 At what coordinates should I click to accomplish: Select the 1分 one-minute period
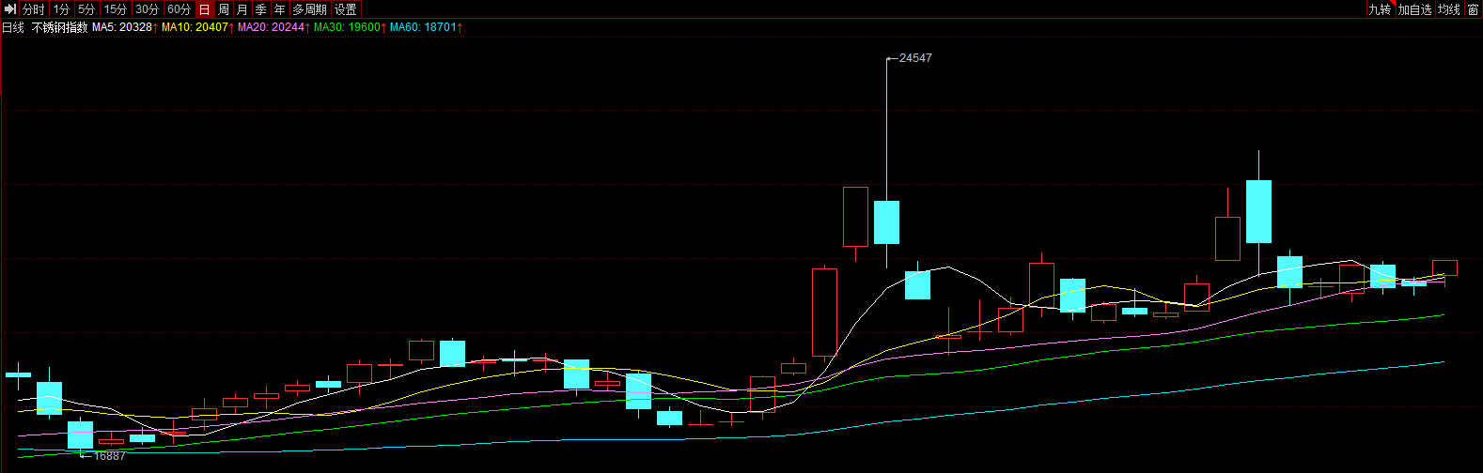[x=61, y=9]
